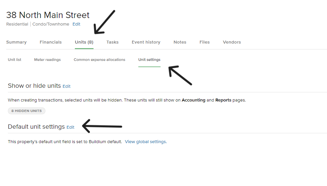Viewport: 327px width, 186px height.
Task: Click Edit beside Default unit settings
Action: 70,127
